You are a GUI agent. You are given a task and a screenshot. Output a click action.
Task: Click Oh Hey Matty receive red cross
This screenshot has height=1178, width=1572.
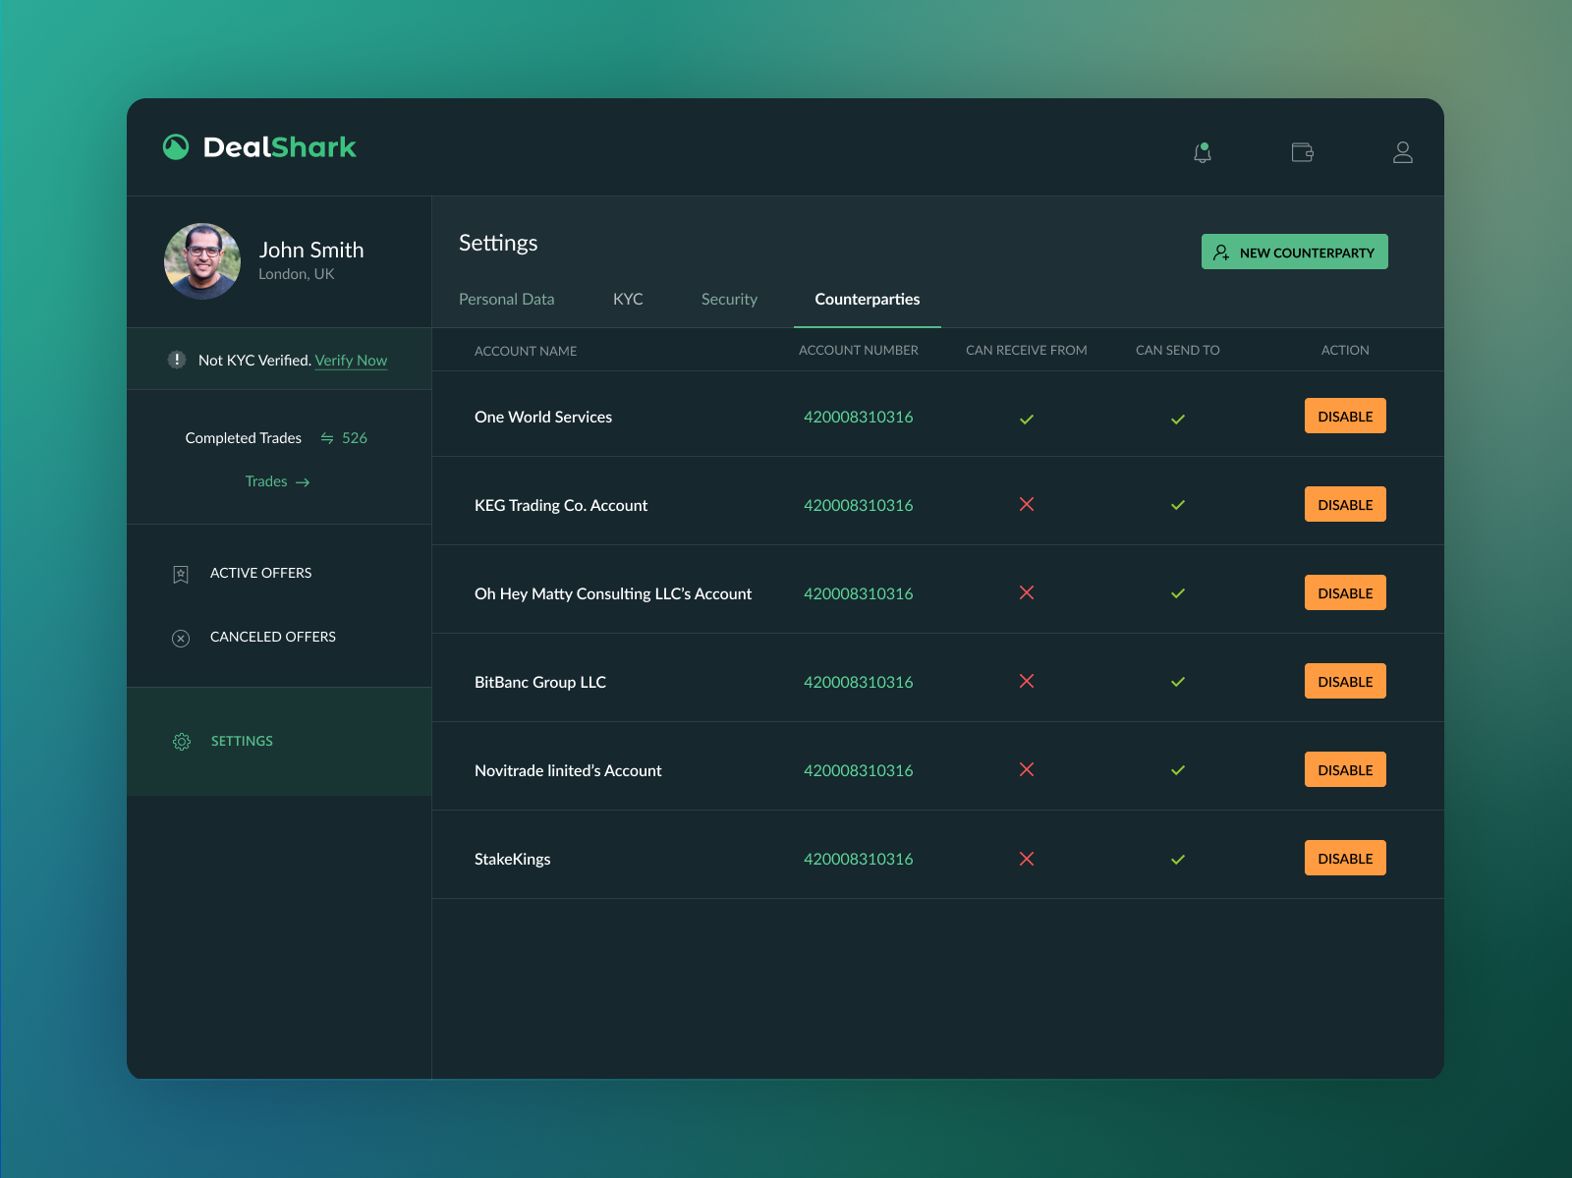point(1027,592)
